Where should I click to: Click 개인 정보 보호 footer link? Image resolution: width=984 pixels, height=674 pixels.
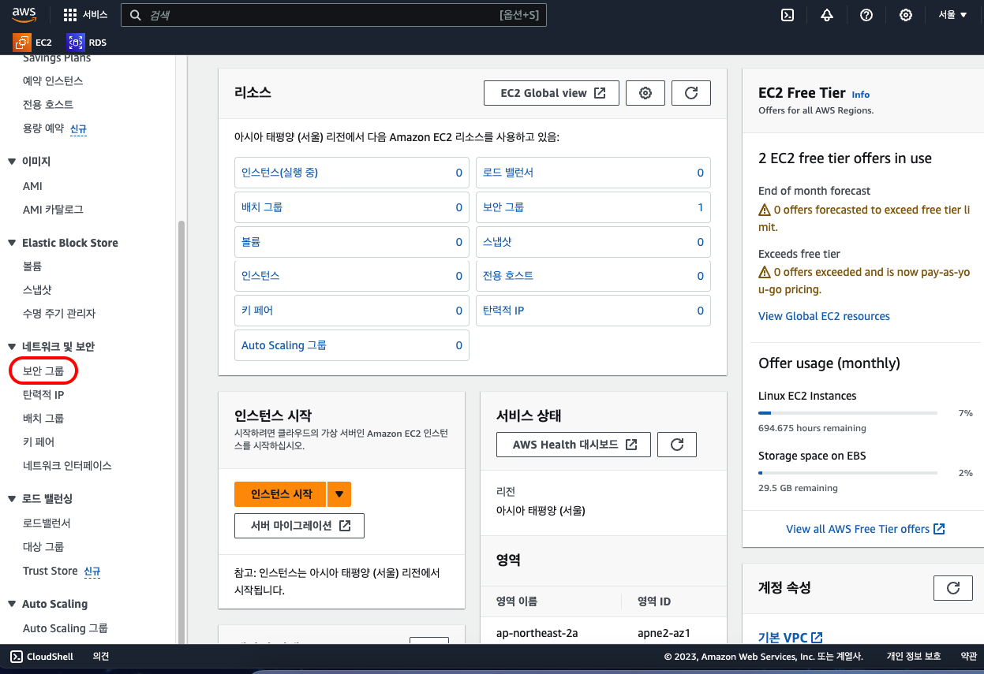click(913, 656)
